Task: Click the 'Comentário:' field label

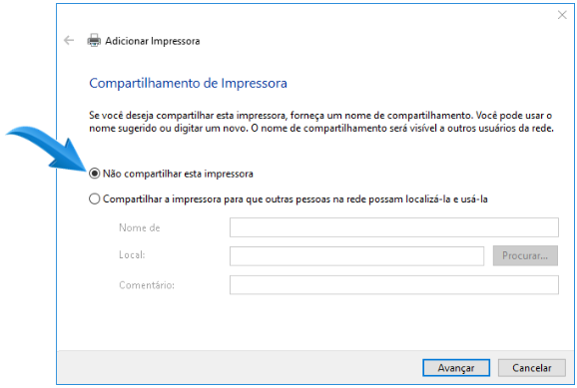Action: pyautogui.click(x=147, y=285)
